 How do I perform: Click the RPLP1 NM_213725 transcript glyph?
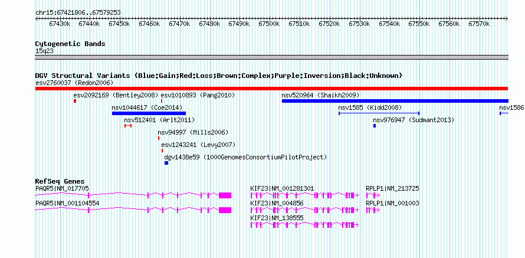click(x=373, y=195)
